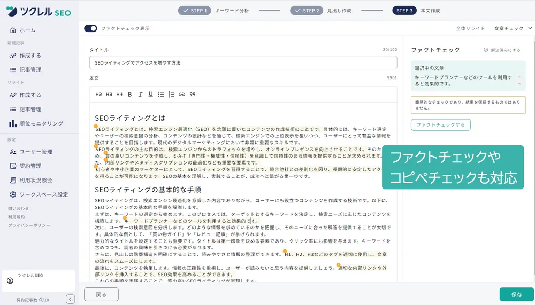Viewport: 535px width, 305px height.
Task: Open the ホーム page from sidebar
Action: [22, 30]
